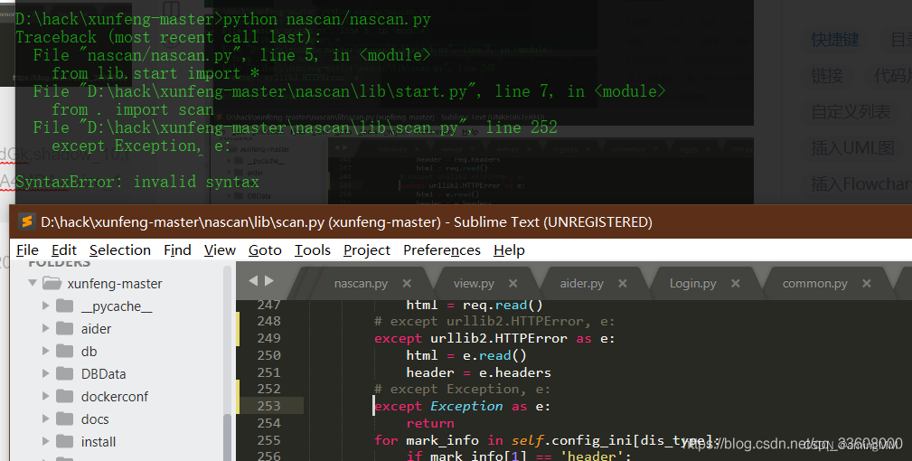Go to next tab with right arrow

click(x=268, y=281)
